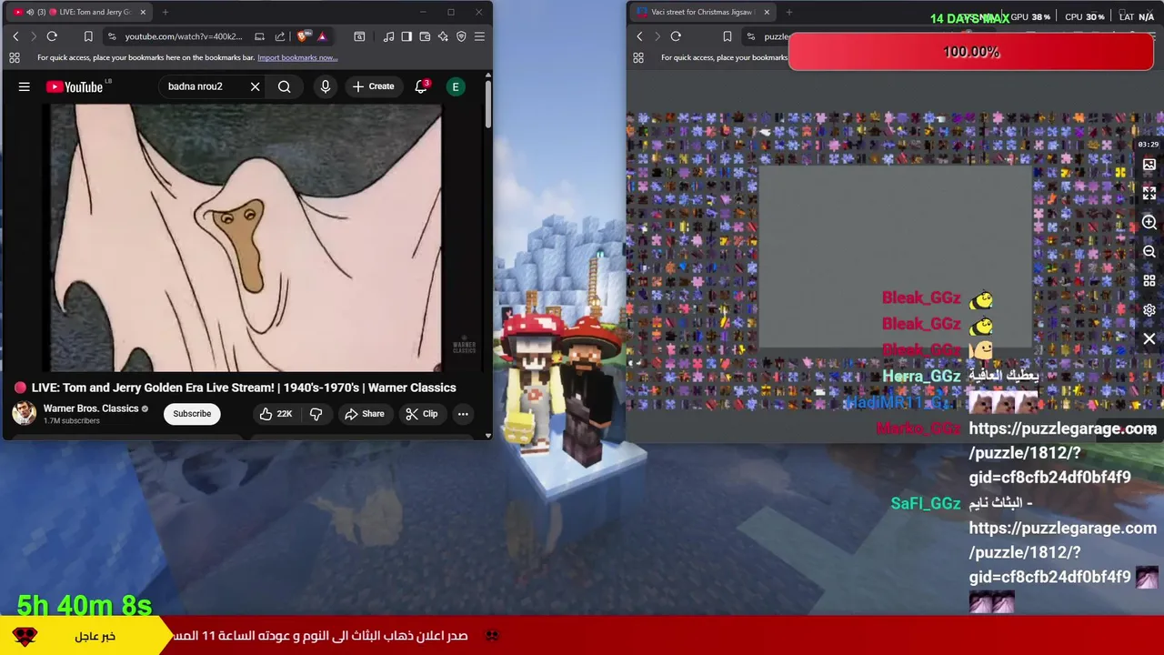Open the apps grid on puzzle window bookmarks bar
The height and width of the screenshot is (655, 1164).
click(x=638, y=57)
